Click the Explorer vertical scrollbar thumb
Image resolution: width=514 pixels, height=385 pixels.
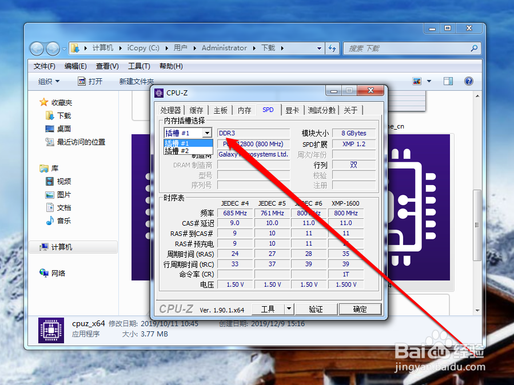[x=477, y=225]
